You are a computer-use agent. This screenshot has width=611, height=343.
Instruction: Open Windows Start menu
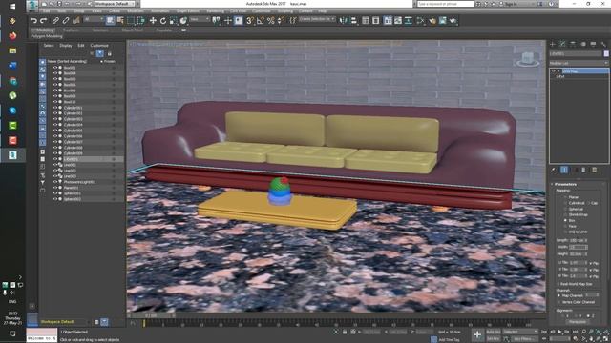[12, 7]
